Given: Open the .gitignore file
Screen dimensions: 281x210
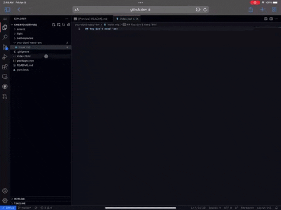Looking at the screenshot, I should [x=41, y=52].
